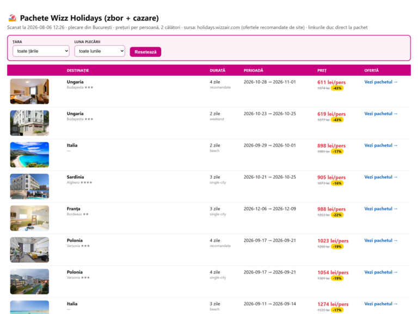The height and width of the screenshot is (314, 418).
Task: Click beach thumbnail of Italia 898 lei
Action: (x=29, y=155)
